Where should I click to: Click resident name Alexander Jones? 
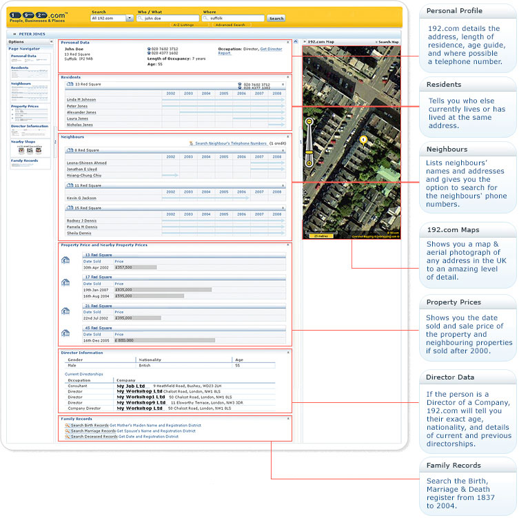click(81, 112)
